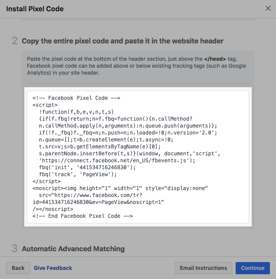The image size is (276, 279).
Task: Click the 'Copy the entire pixel code' heading
Action: [x=123, y=41]
